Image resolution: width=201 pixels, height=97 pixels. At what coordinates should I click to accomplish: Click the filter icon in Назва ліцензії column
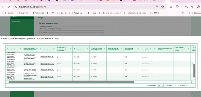click(20, 49)
